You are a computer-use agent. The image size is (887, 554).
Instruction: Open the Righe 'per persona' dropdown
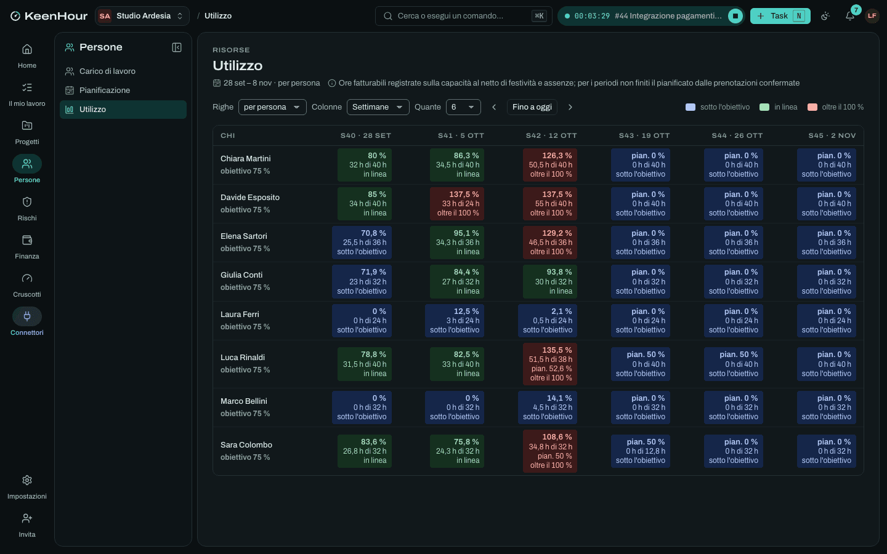click(272, 107)
